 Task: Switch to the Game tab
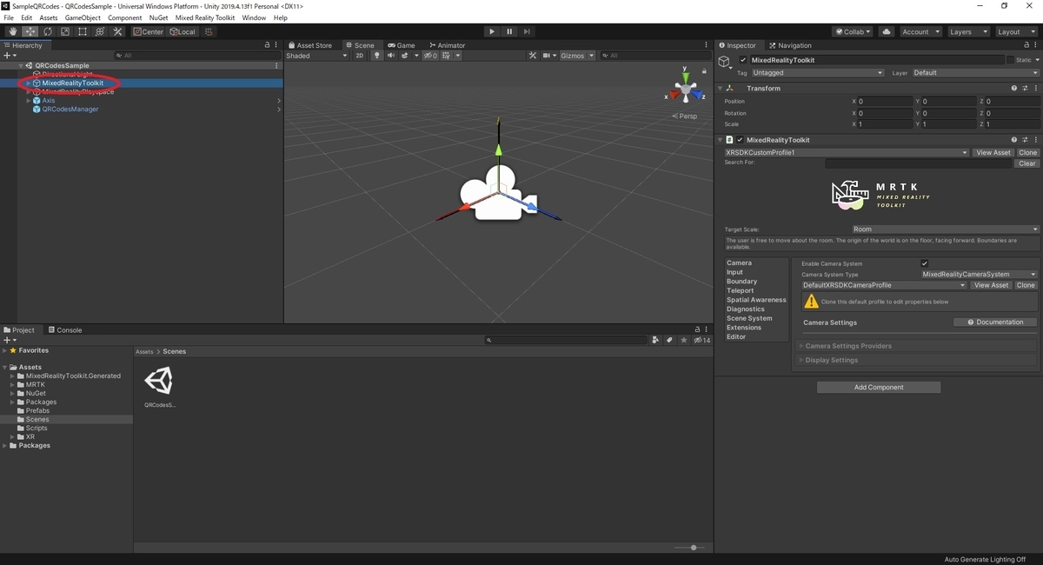click(x=401, y=45)
